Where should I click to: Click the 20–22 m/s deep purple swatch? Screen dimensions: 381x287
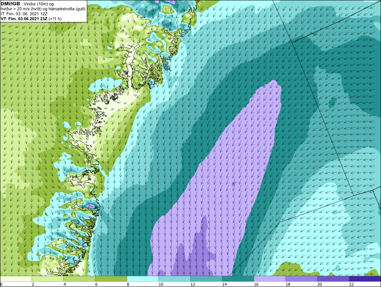pyautogui.click(x=333, y=279)
